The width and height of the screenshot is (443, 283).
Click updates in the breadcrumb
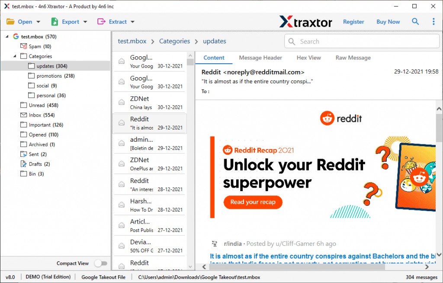[x=215, y=41]
